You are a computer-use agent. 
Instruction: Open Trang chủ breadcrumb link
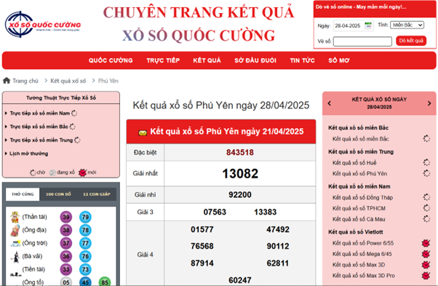click(25, 81)
